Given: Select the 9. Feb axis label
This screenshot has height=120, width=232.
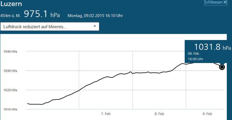Looking at the screenshot, I should tap(207, 114).
